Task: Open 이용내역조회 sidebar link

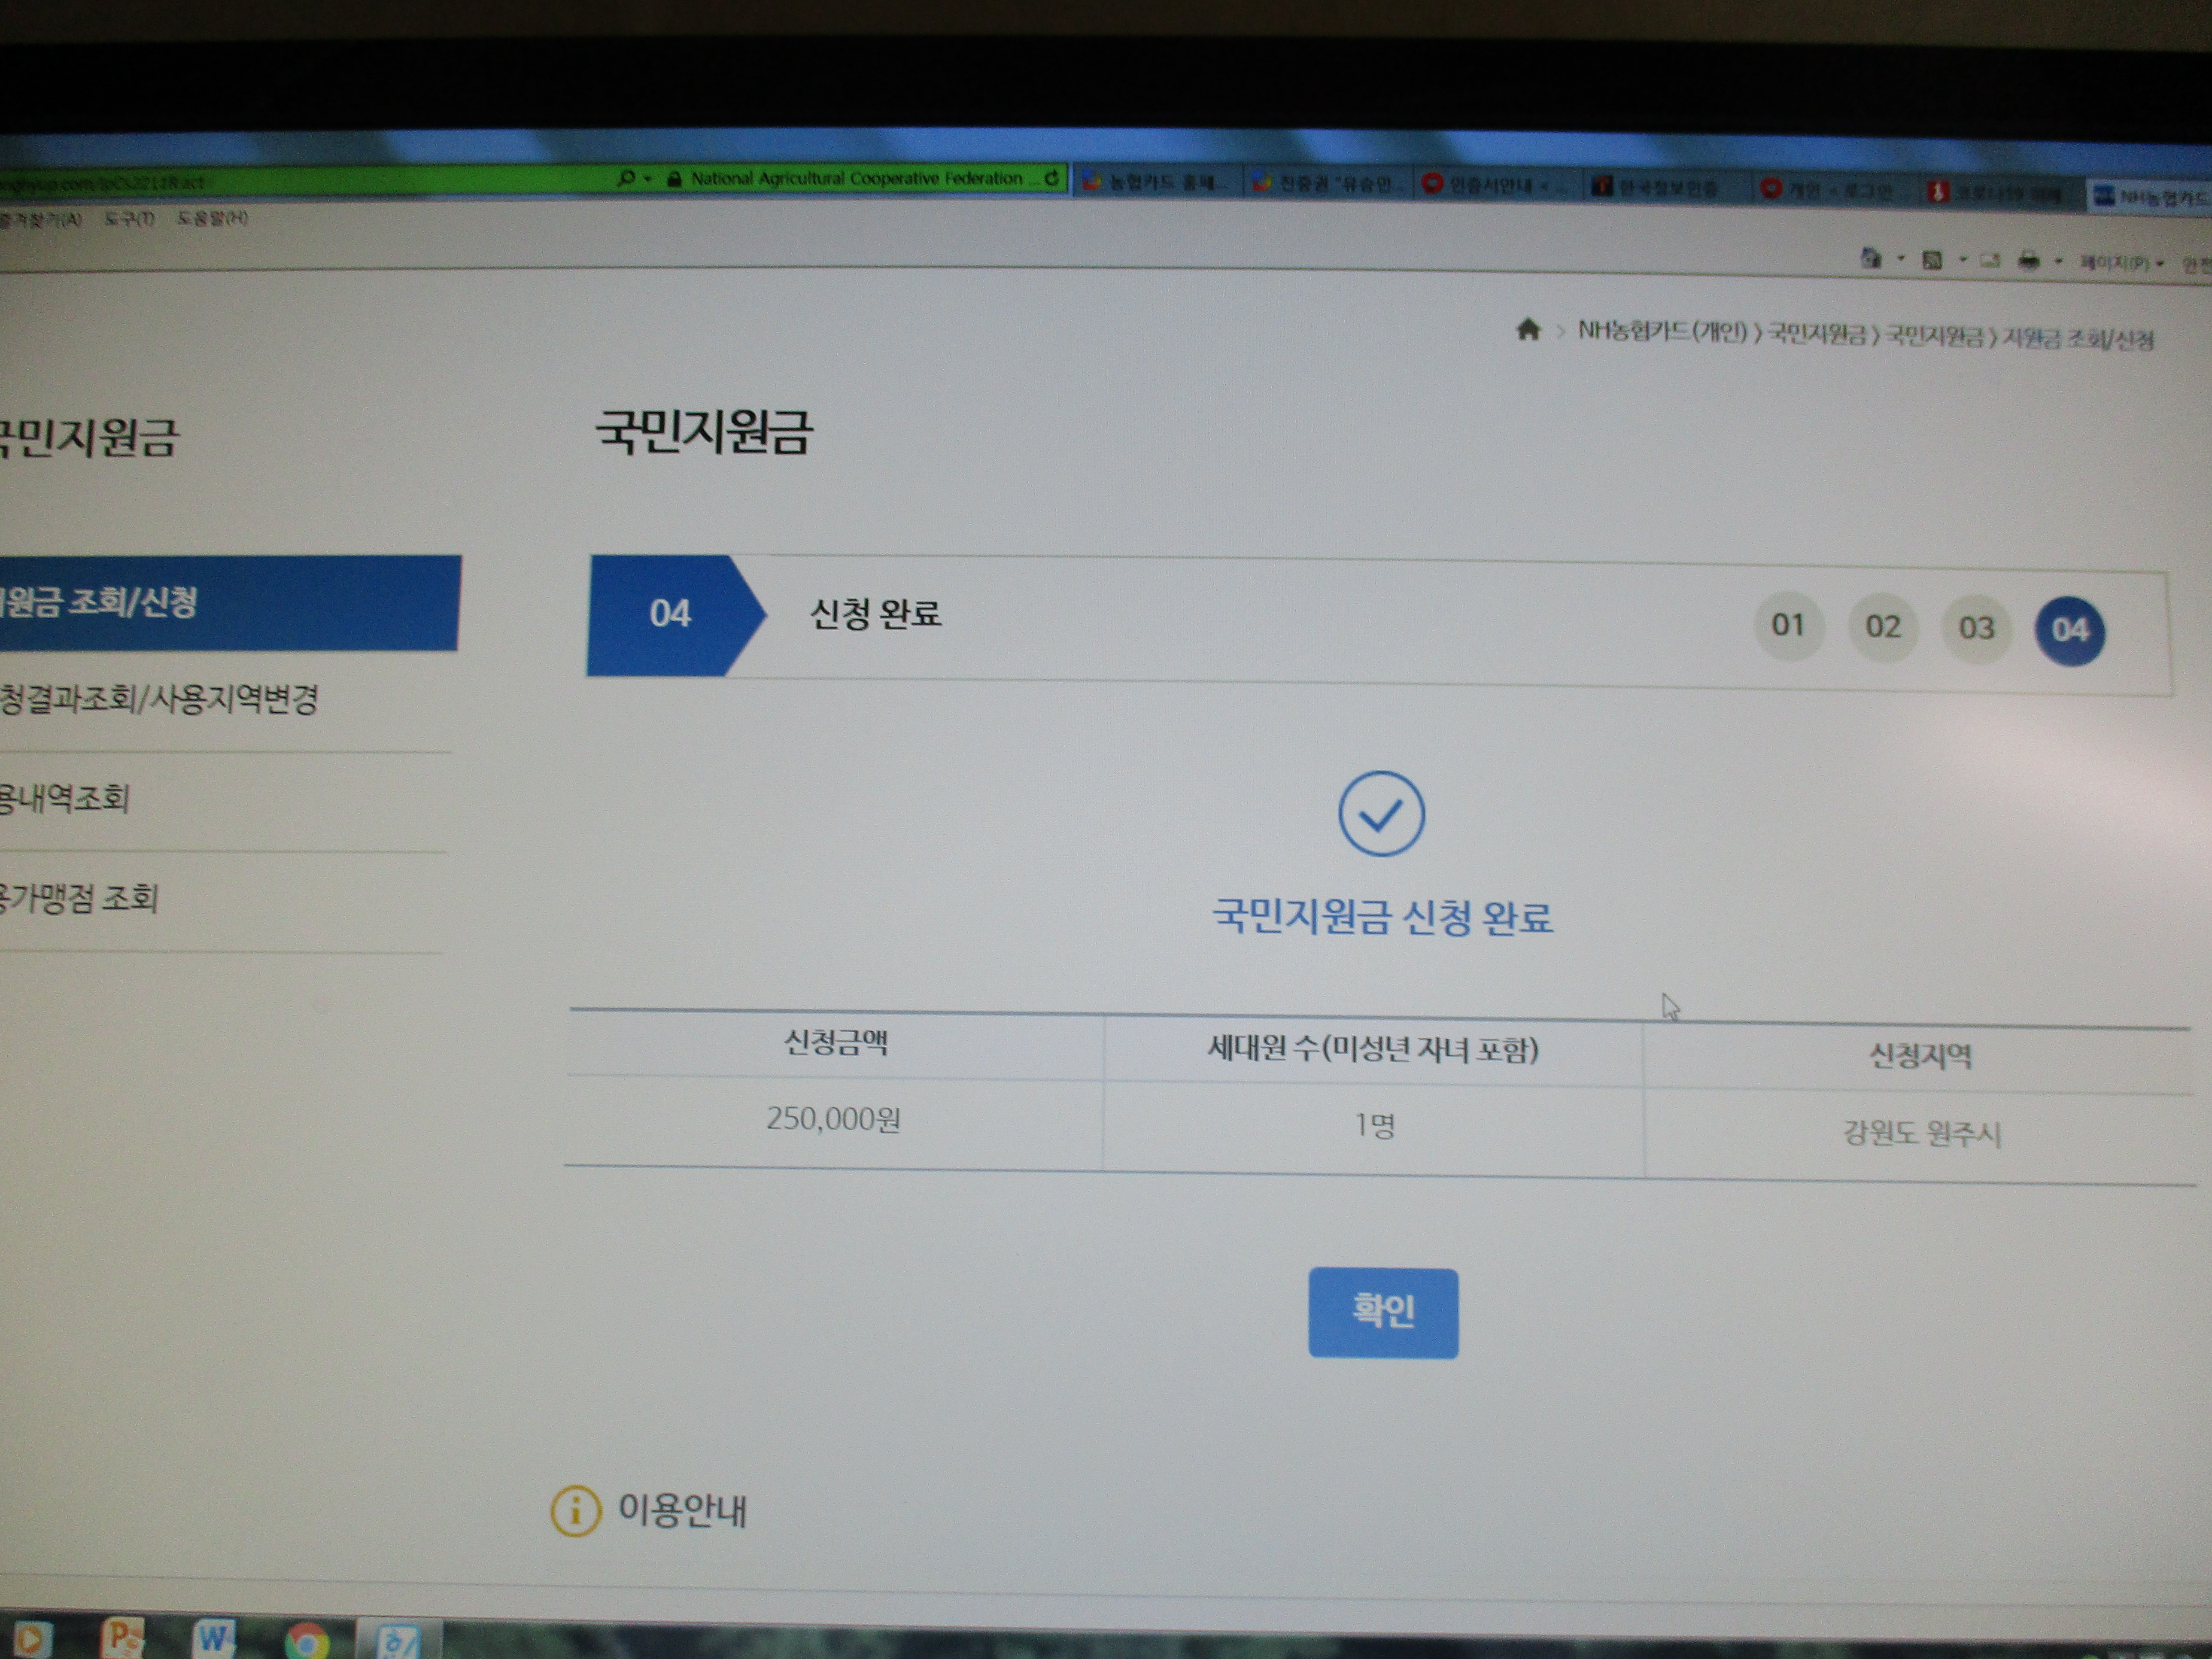Action: 64,798
